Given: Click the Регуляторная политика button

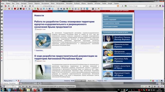Looking at the screenshot, I should click(x=118, y=27).
